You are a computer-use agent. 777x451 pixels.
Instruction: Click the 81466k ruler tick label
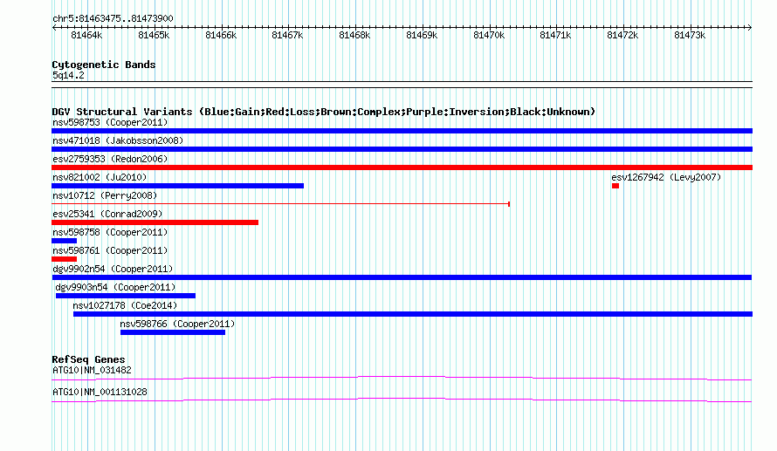tap(221, 35)
